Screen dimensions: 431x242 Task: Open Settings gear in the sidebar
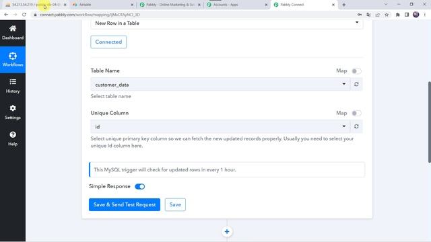(x=13, y=112)
